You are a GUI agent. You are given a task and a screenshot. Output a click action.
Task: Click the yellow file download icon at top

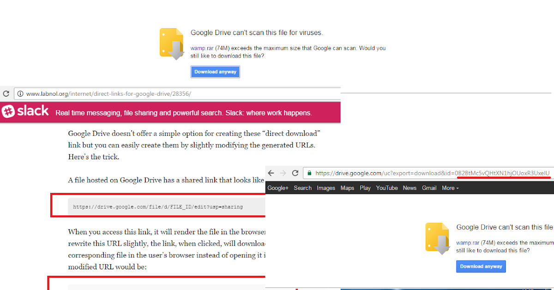tap(172, 44)
